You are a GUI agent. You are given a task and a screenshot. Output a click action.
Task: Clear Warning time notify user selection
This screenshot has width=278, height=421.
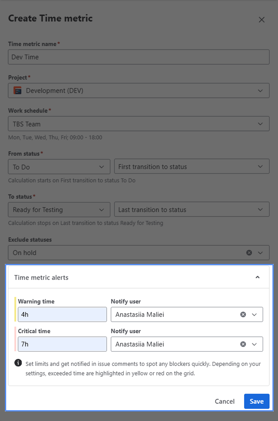pyautogui.click(x=243, y=315)
